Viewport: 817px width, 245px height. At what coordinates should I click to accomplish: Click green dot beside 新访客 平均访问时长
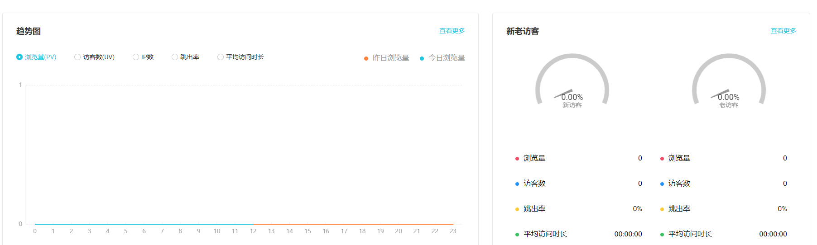(x=517, y=235)
